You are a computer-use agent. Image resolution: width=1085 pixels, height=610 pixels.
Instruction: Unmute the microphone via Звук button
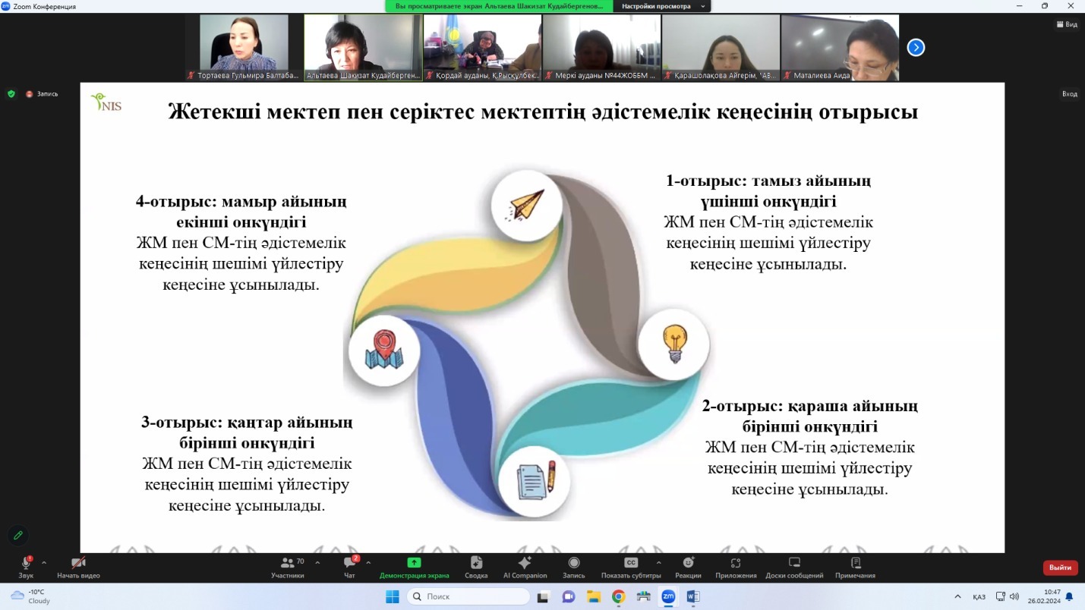26,567
